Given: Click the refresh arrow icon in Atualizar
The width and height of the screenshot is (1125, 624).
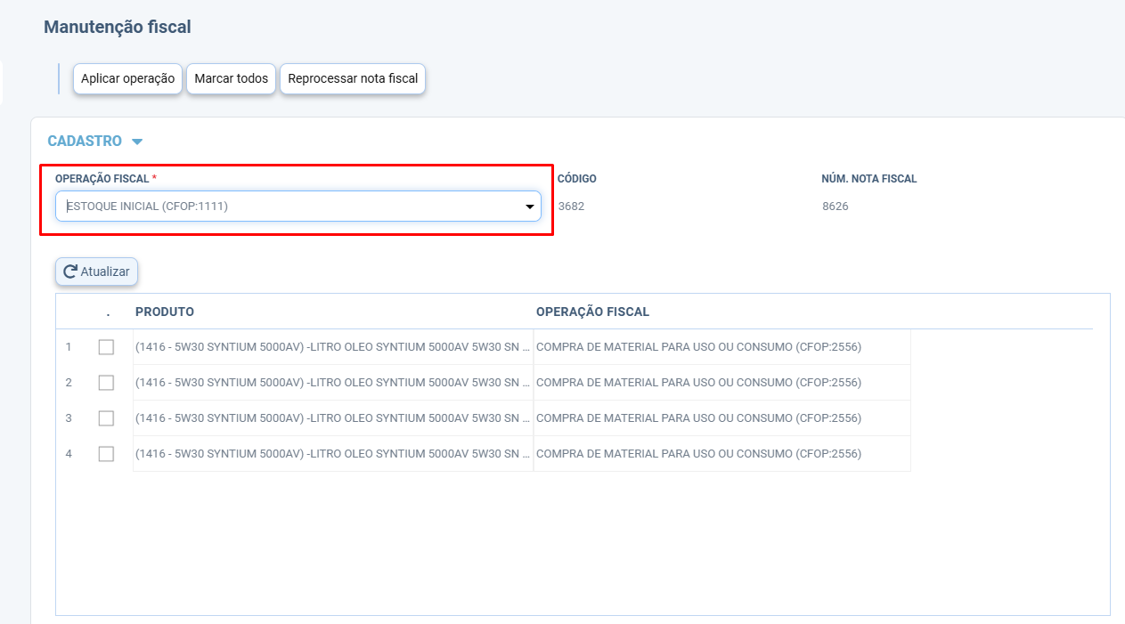Looking at the screenshot, I should coord(69,271).
